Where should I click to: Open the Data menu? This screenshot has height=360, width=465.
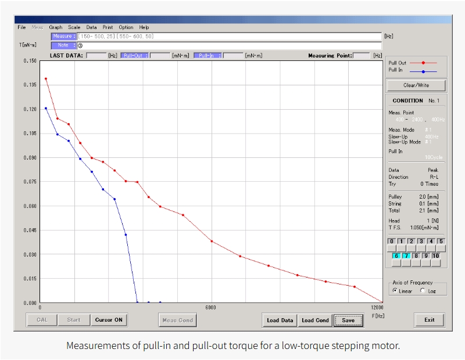click(x=92, y=27)
